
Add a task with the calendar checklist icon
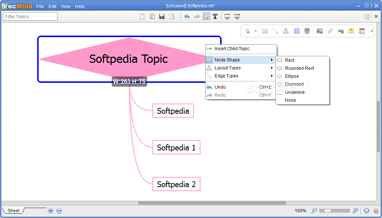point(362,31)
